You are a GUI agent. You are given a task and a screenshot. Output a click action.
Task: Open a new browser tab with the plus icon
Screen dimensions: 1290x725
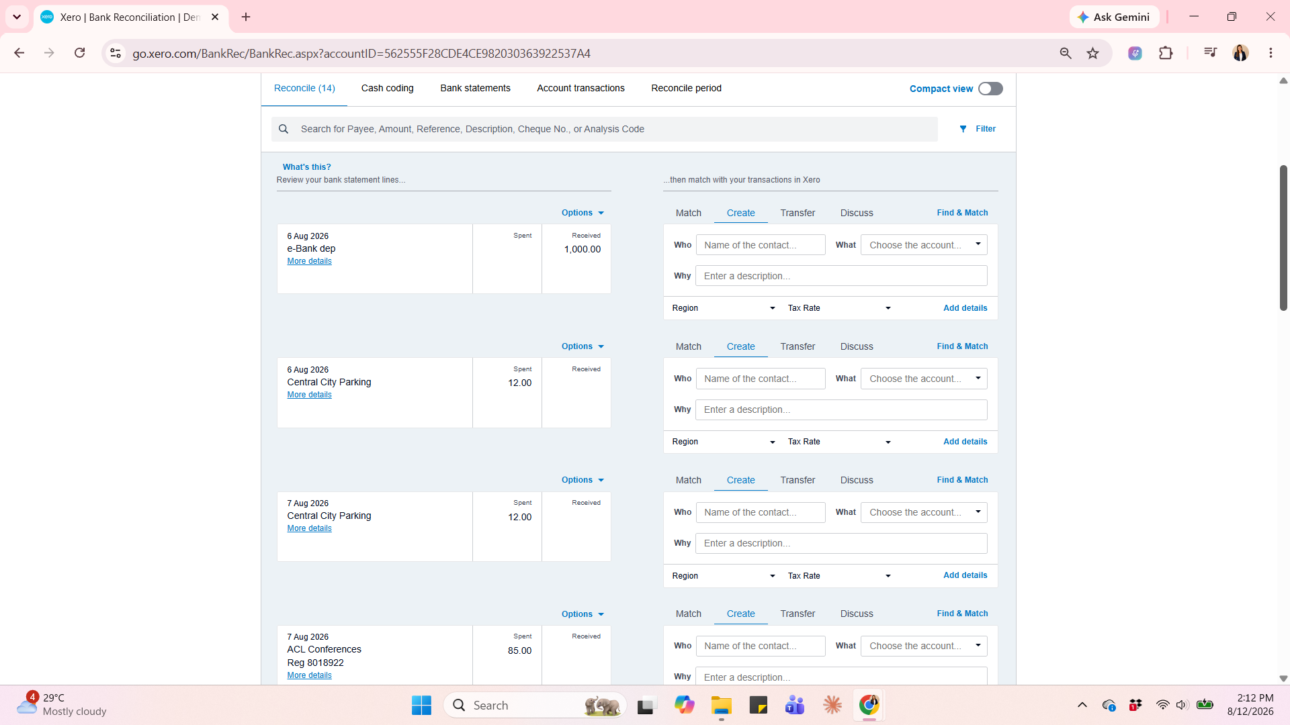[246, 17]
